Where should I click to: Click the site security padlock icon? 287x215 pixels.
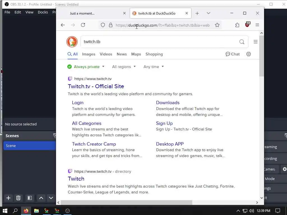click(110, 25)
